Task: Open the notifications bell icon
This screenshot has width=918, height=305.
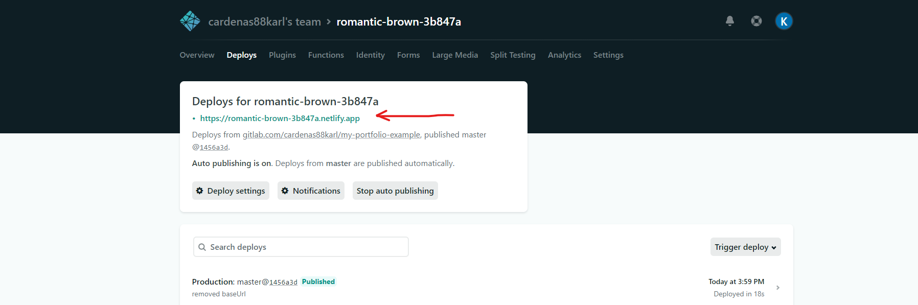Action: (x=730, y=21)
